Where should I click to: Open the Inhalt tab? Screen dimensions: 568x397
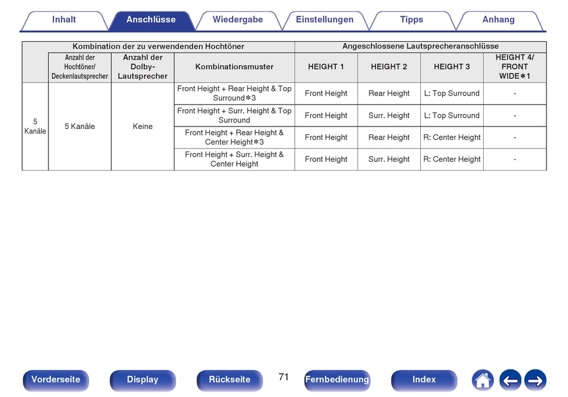[64, 20]
